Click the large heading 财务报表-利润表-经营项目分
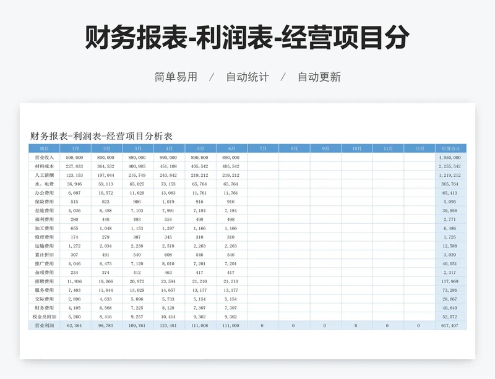Viewport: 495px width, 379px height. (247, 38)
